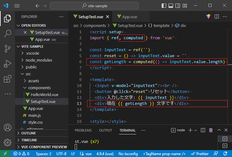The width and height of the screenshot is (232, 157).
Task: Open the new terminal launch profile dropdown
Action: click(x=195, y=130)
